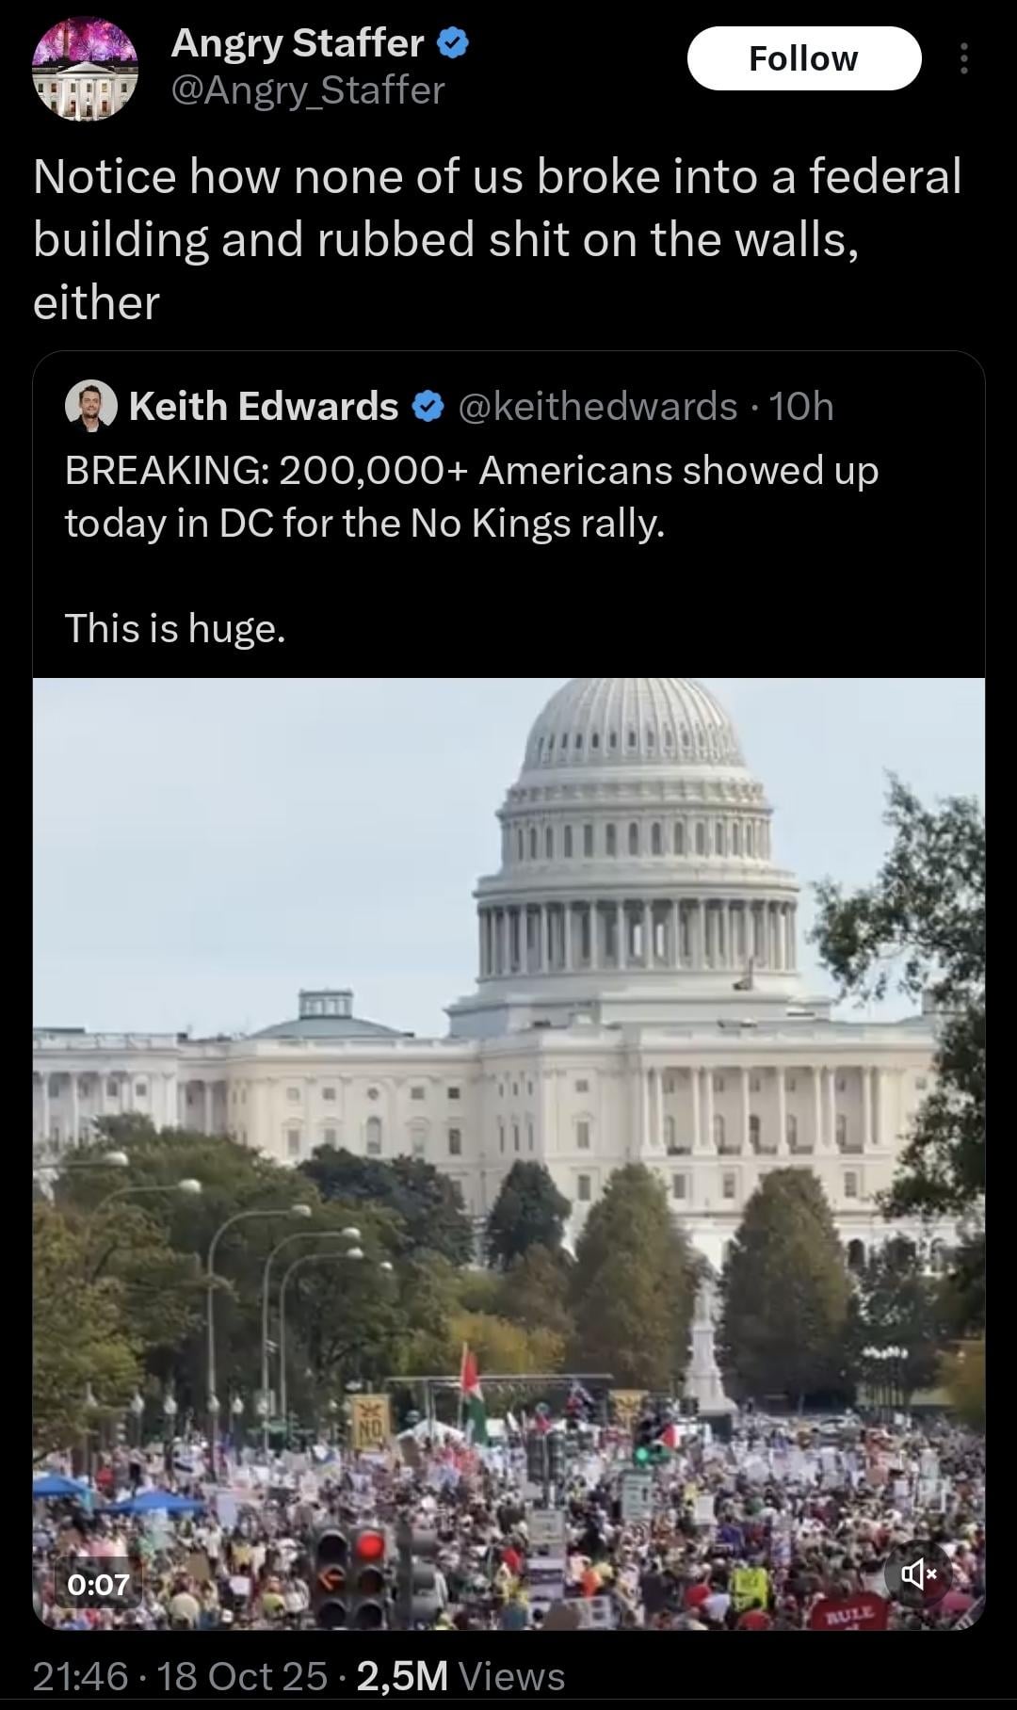
Task: Open the @Angry_Staffer handle link
Action: point(307,90)
